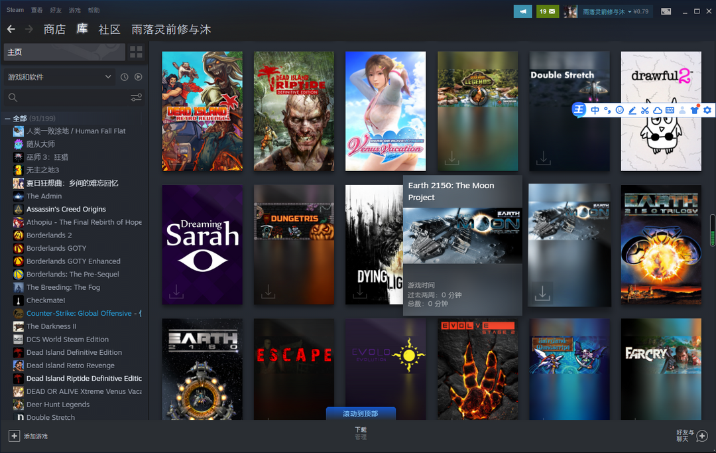The height and width of the screenshot is (453, 716).
Task: Click the 滚动到顶部 button
Action: point(361,413)
